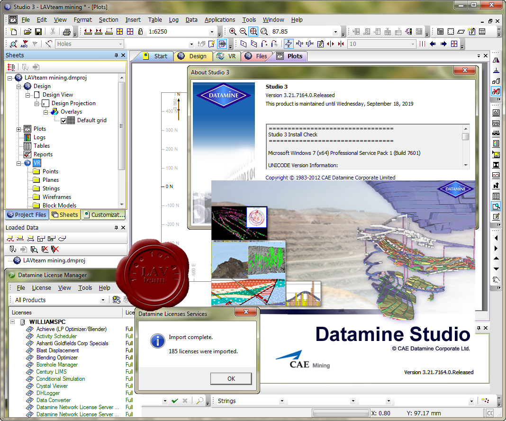506x421 pixels.
Task: Open the Applications menu
Action: [x=220, y=20]
